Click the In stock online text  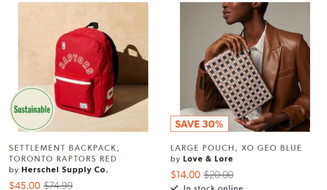tap(213, 188)
